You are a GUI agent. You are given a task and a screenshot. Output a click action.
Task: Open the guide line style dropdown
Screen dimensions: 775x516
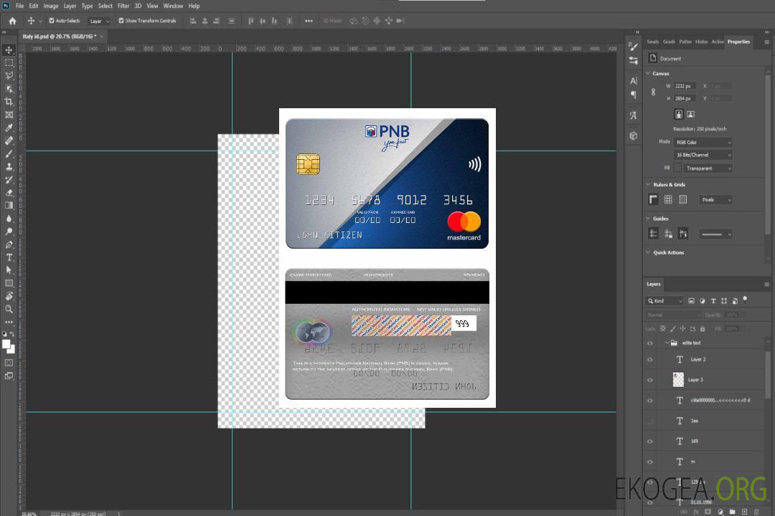pos(715,234)
